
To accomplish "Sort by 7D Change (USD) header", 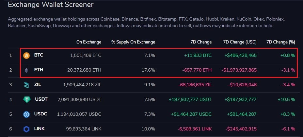I will 240,42.
